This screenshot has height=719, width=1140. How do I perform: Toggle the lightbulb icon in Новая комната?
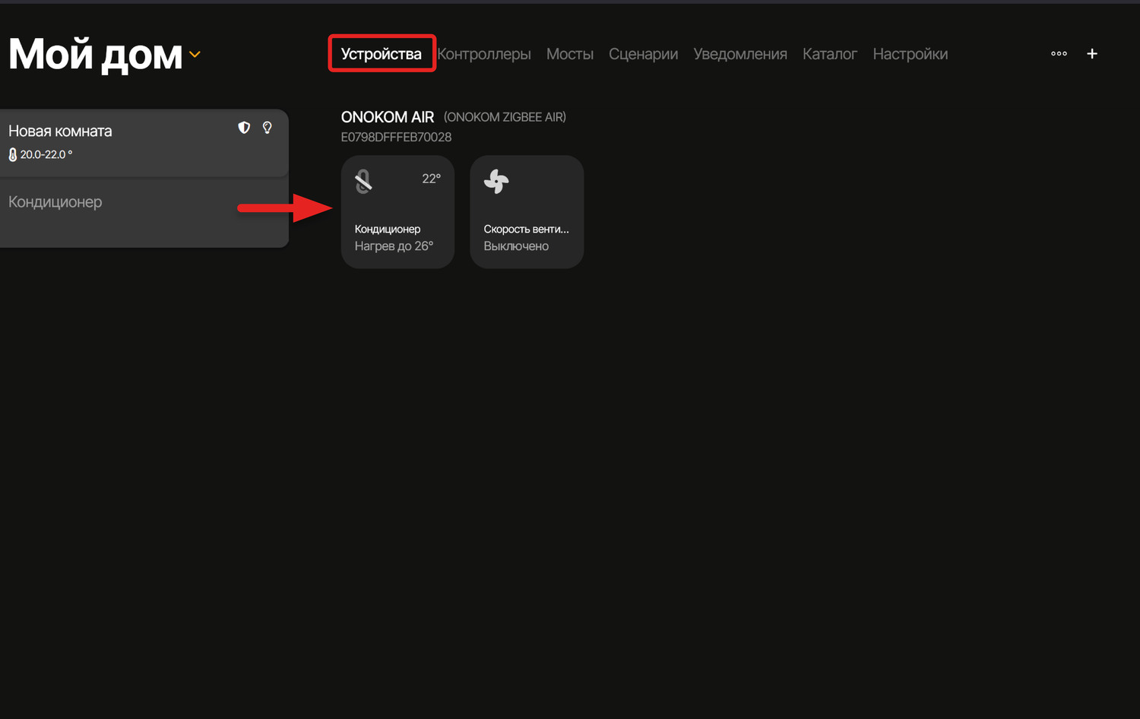tap(268, 128)
